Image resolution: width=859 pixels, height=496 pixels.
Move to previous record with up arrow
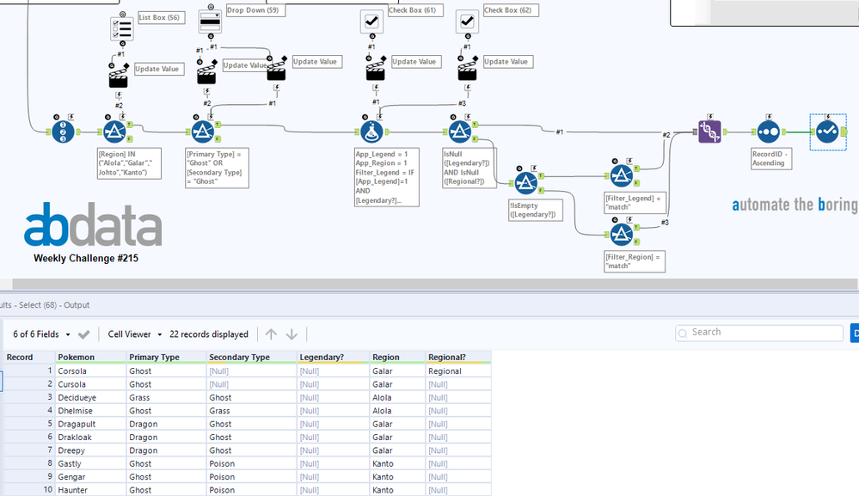271,334
